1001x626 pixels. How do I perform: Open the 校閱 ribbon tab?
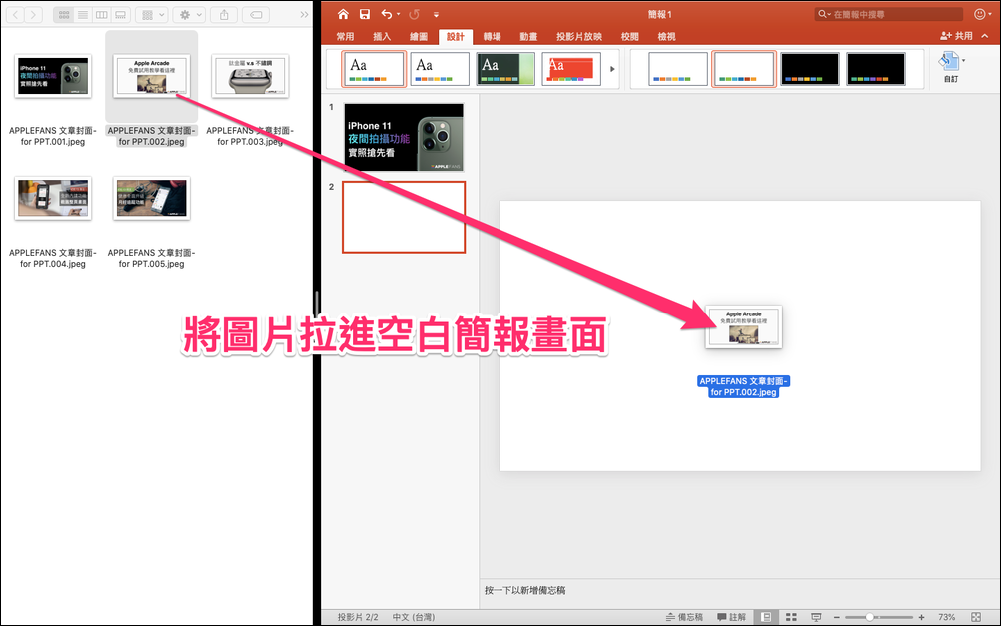630,36
